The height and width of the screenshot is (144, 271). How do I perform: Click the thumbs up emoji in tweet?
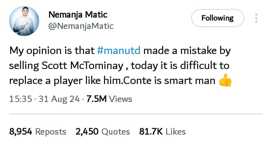pos(225,80)
